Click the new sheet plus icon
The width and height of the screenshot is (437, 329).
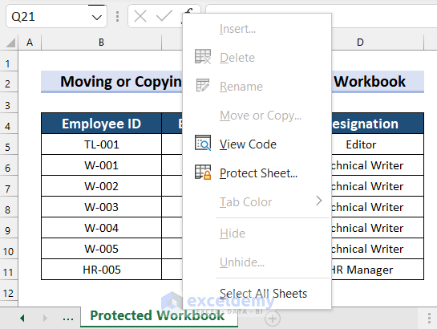tap(273, 319)
